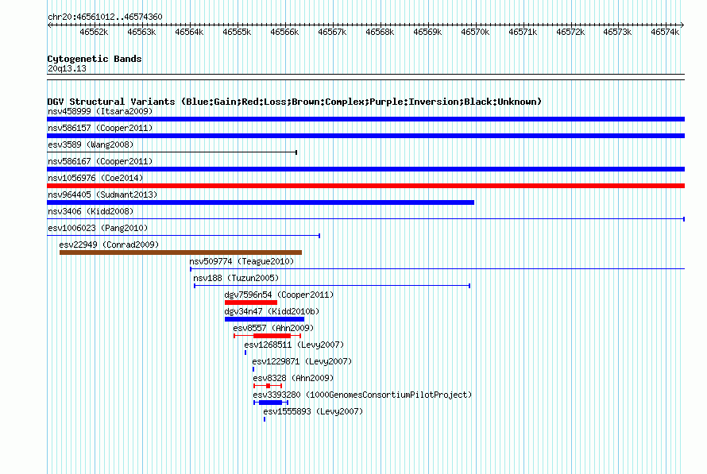This screenshot has height=474, width=707.
Task: Click the red esv8328 loss glyph
Action: (268, 386)
